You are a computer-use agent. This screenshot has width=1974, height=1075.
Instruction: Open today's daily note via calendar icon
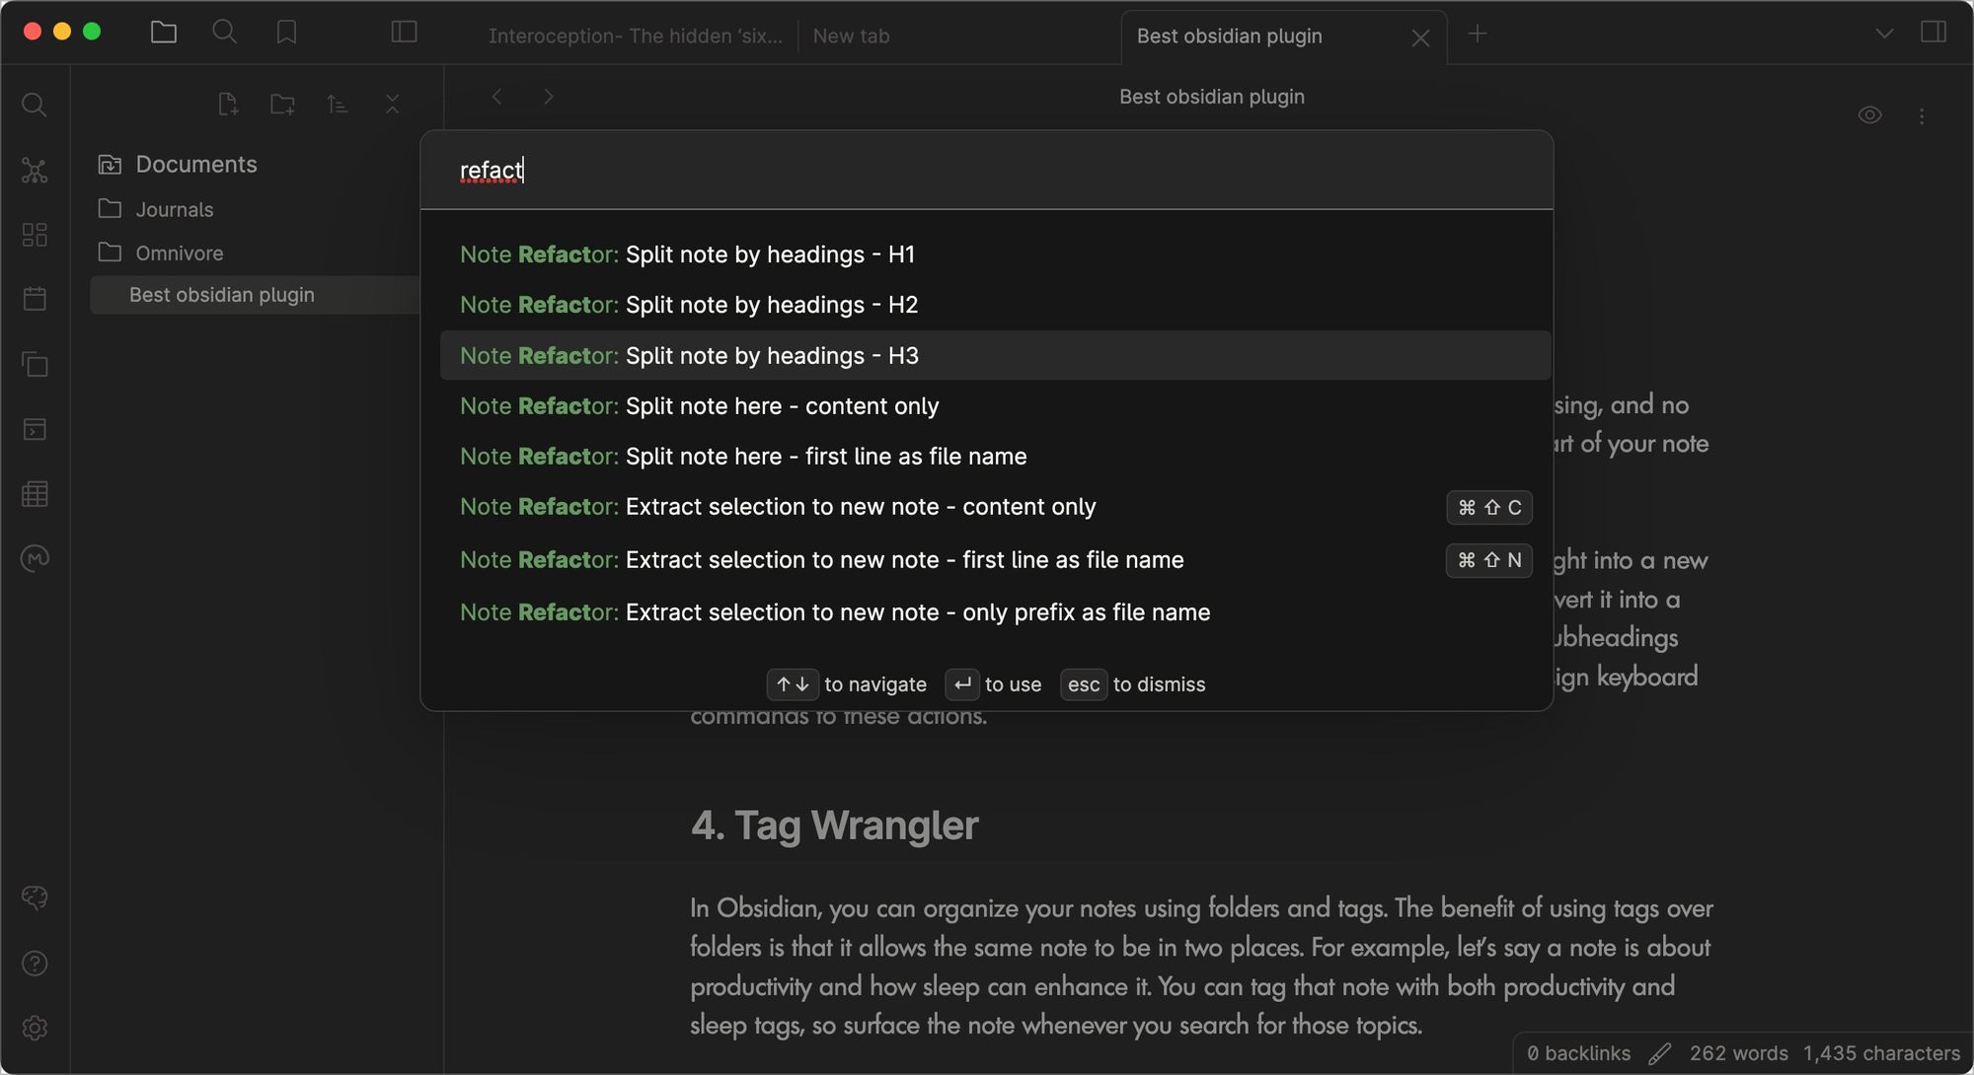[36, 299]
